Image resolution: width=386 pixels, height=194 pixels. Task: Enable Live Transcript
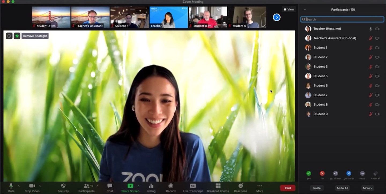click(x=192, y=187)
